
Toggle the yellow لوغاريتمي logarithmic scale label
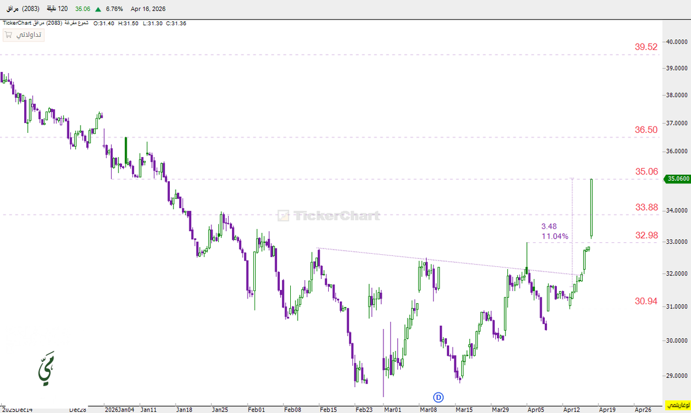click(677, 406)
